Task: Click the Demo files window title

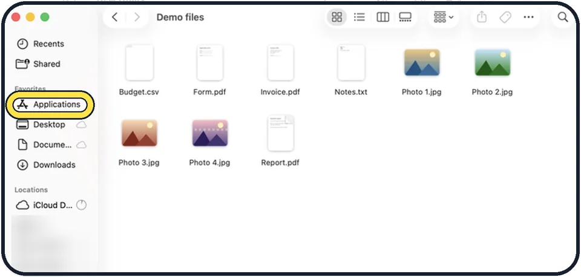Action: 180,17
